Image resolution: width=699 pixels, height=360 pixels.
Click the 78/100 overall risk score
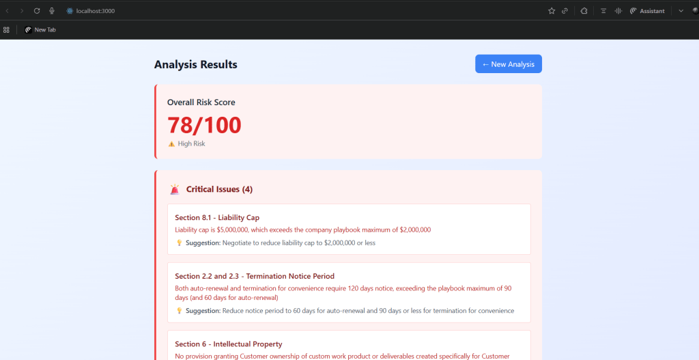point(204,125)
